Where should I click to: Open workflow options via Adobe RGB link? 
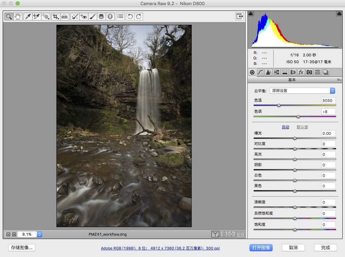pyautogui.click(x=160, y=248)
